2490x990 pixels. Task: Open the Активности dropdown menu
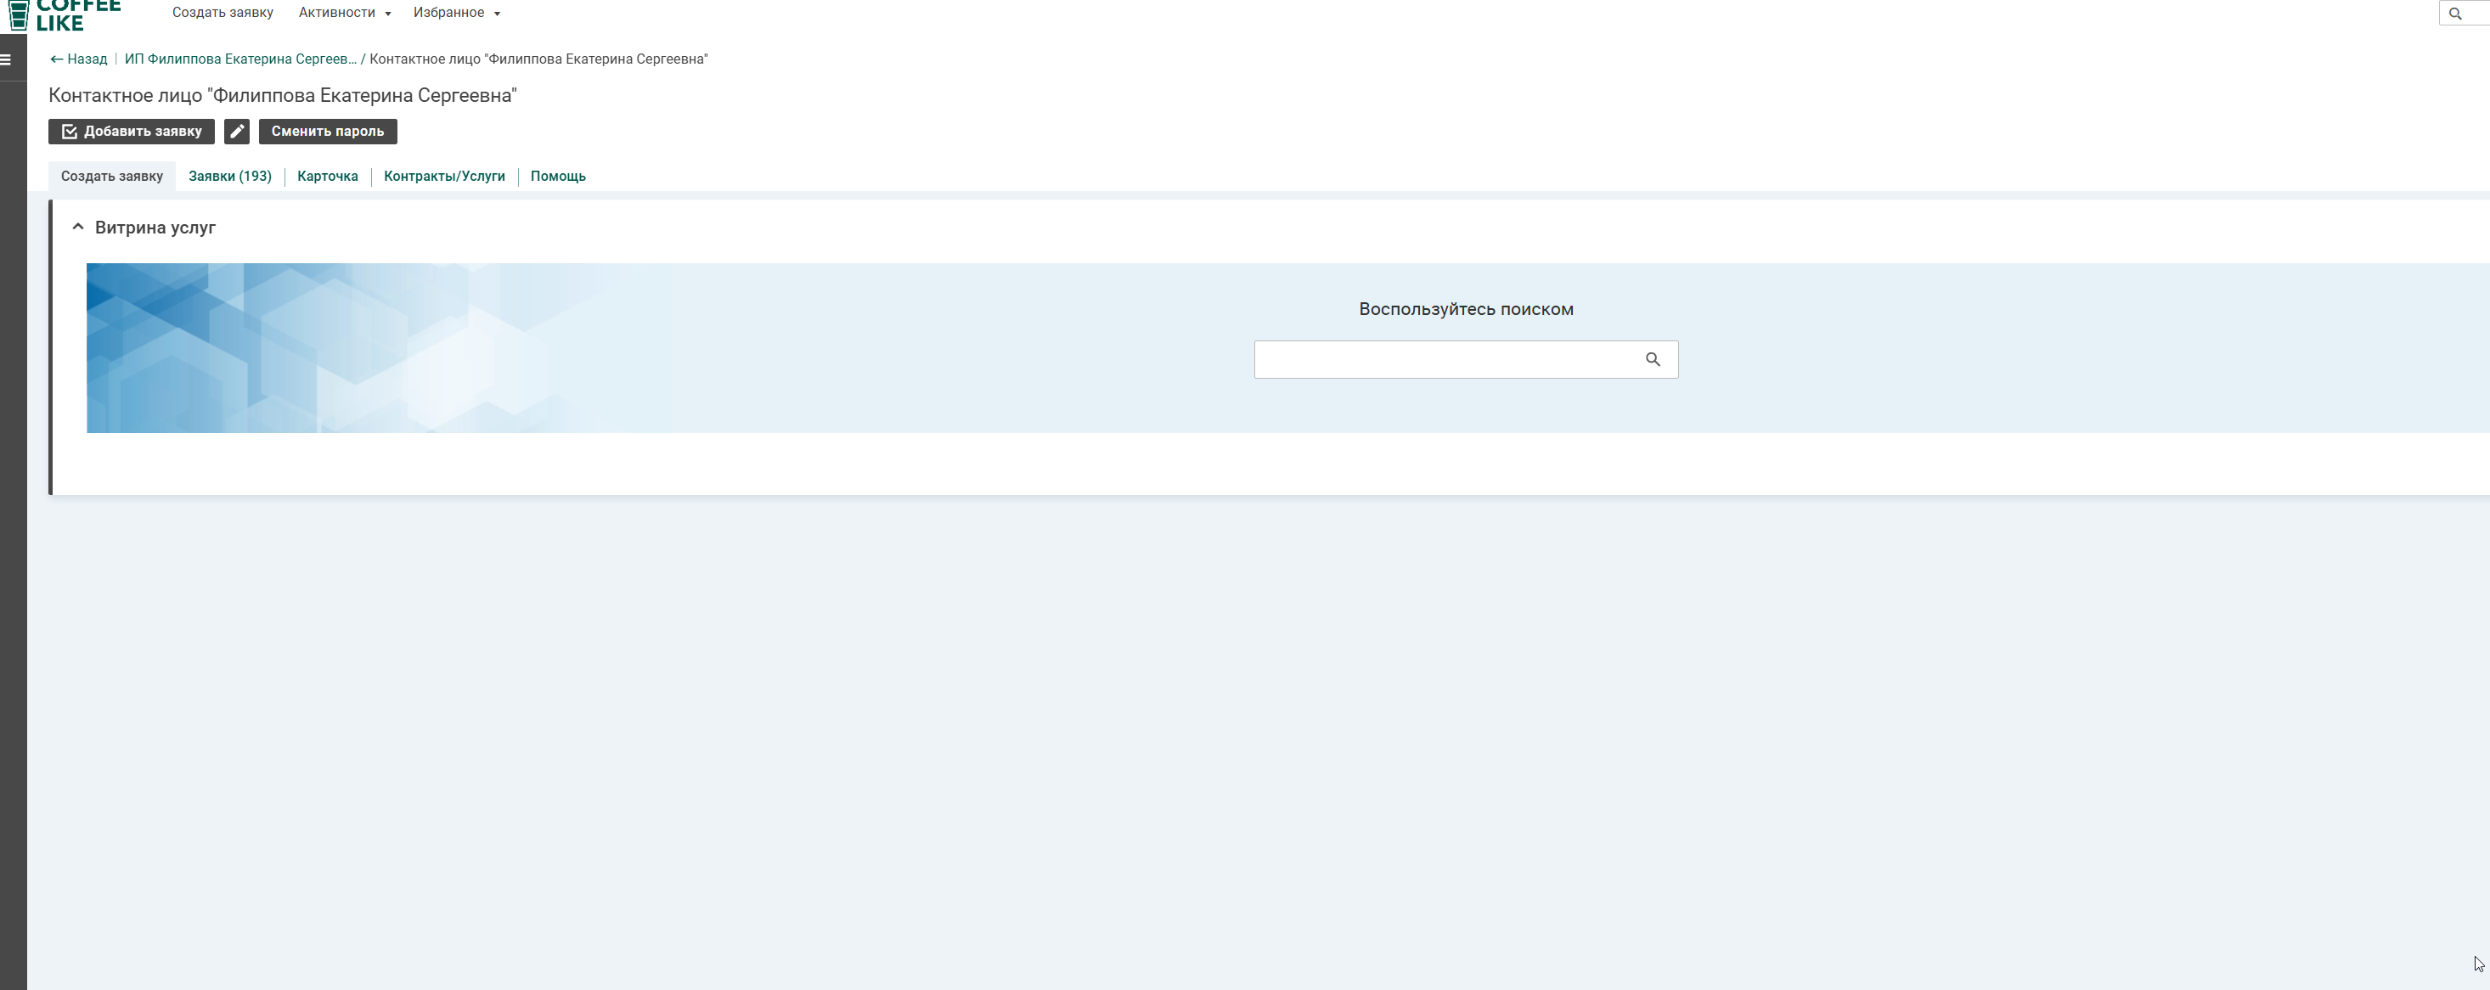(x=345, y=13)
